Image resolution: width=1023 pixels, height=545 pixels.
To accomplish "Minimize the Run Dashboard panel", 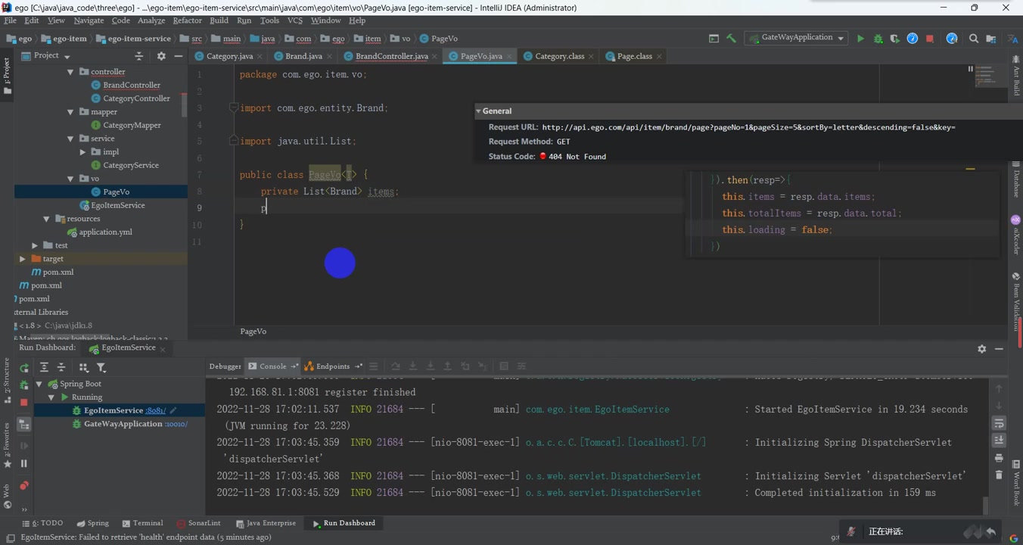I will pyautogui.click(x=999, y=349).
